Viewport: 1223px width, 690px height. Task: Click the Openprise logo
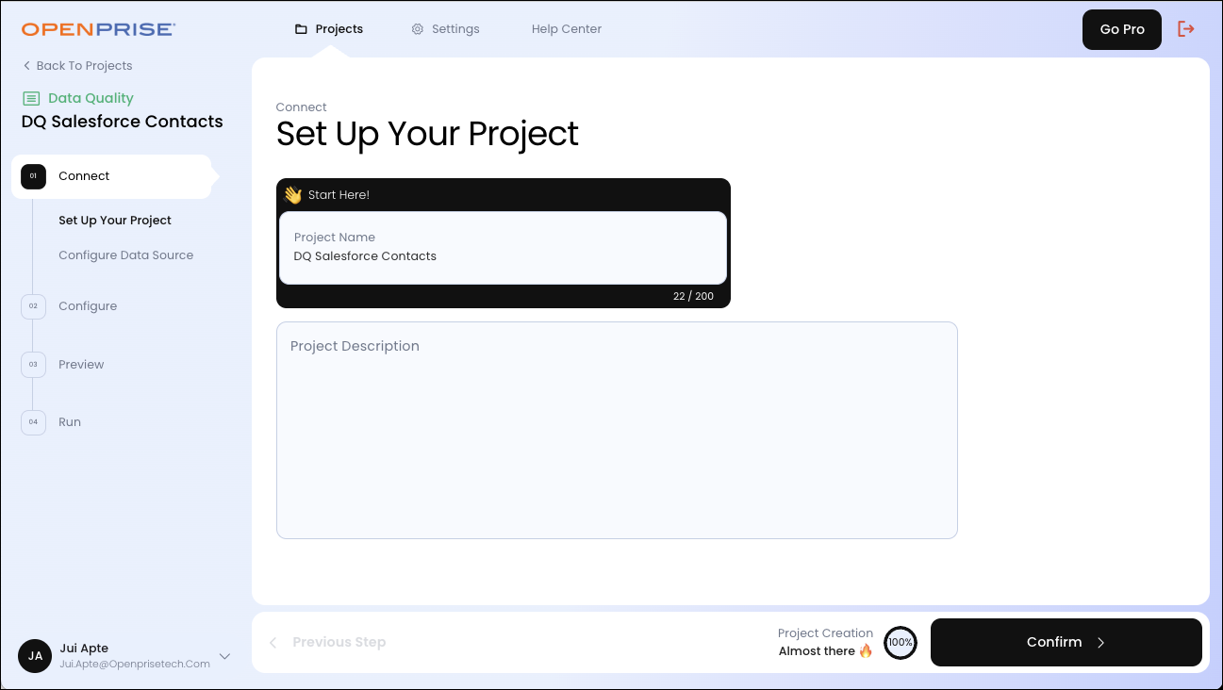pyautogui.click(x=98, y=29)
